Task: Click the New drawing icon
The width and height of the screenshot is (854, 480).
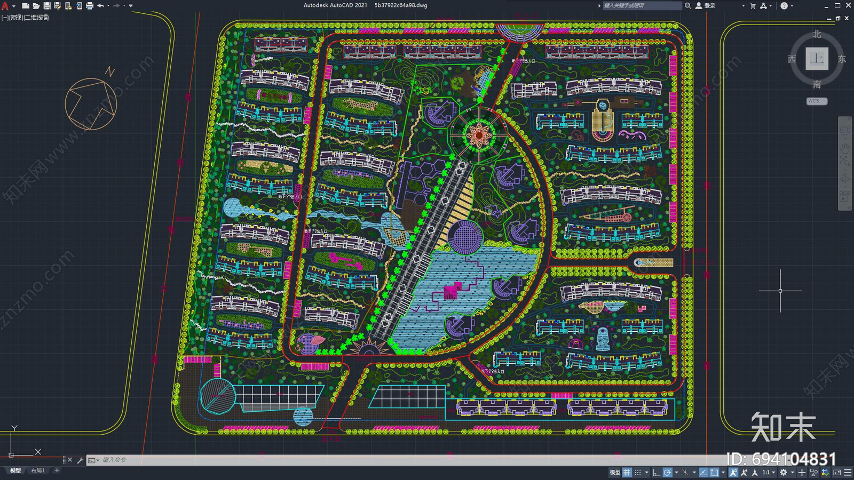Action: pyautogui.click(x=25, y=6)
